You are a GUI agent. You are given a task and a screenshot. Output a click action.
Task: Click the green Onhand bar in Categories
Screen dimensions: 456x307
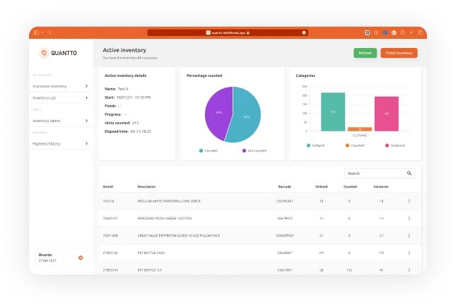tap(333, 112)
